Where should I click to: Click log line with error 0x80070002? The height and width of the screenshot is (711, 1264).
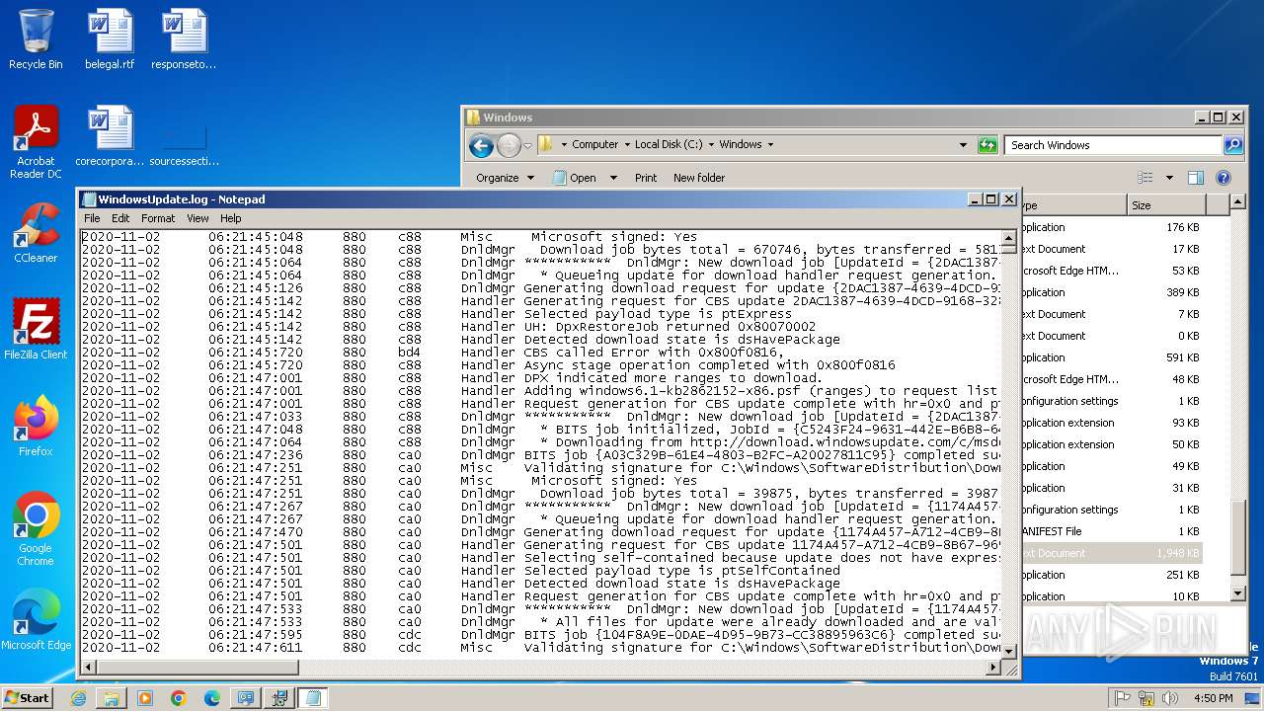tap(541, 327)
